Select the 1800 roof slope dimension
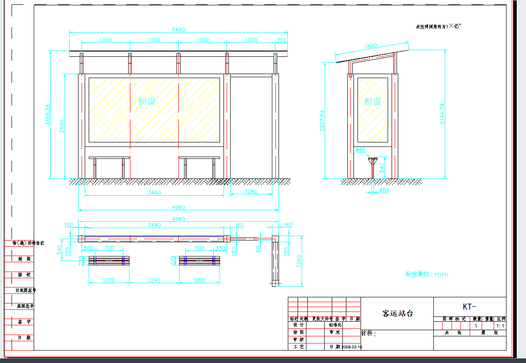This screenshot has height=363, width=526. click(x=371, y=46)
